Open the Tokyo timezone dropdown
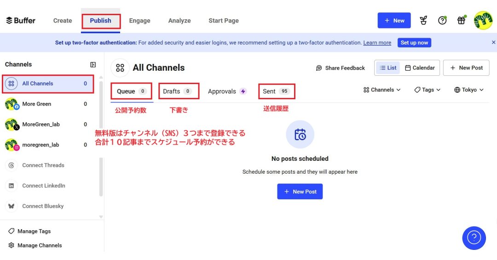Viewport: 497px width, 260px height. pos(469,90)
